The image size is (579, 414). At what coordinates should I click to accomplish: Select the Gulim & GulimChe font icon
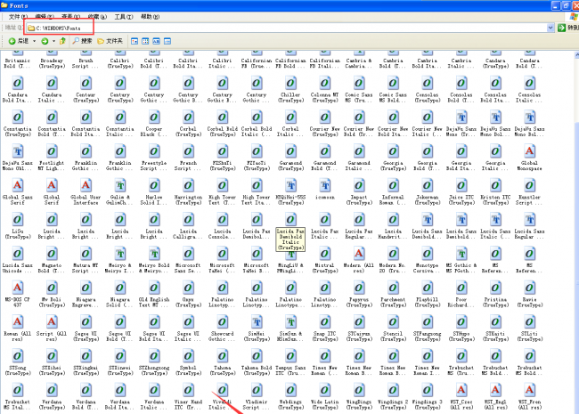point(120,185)
